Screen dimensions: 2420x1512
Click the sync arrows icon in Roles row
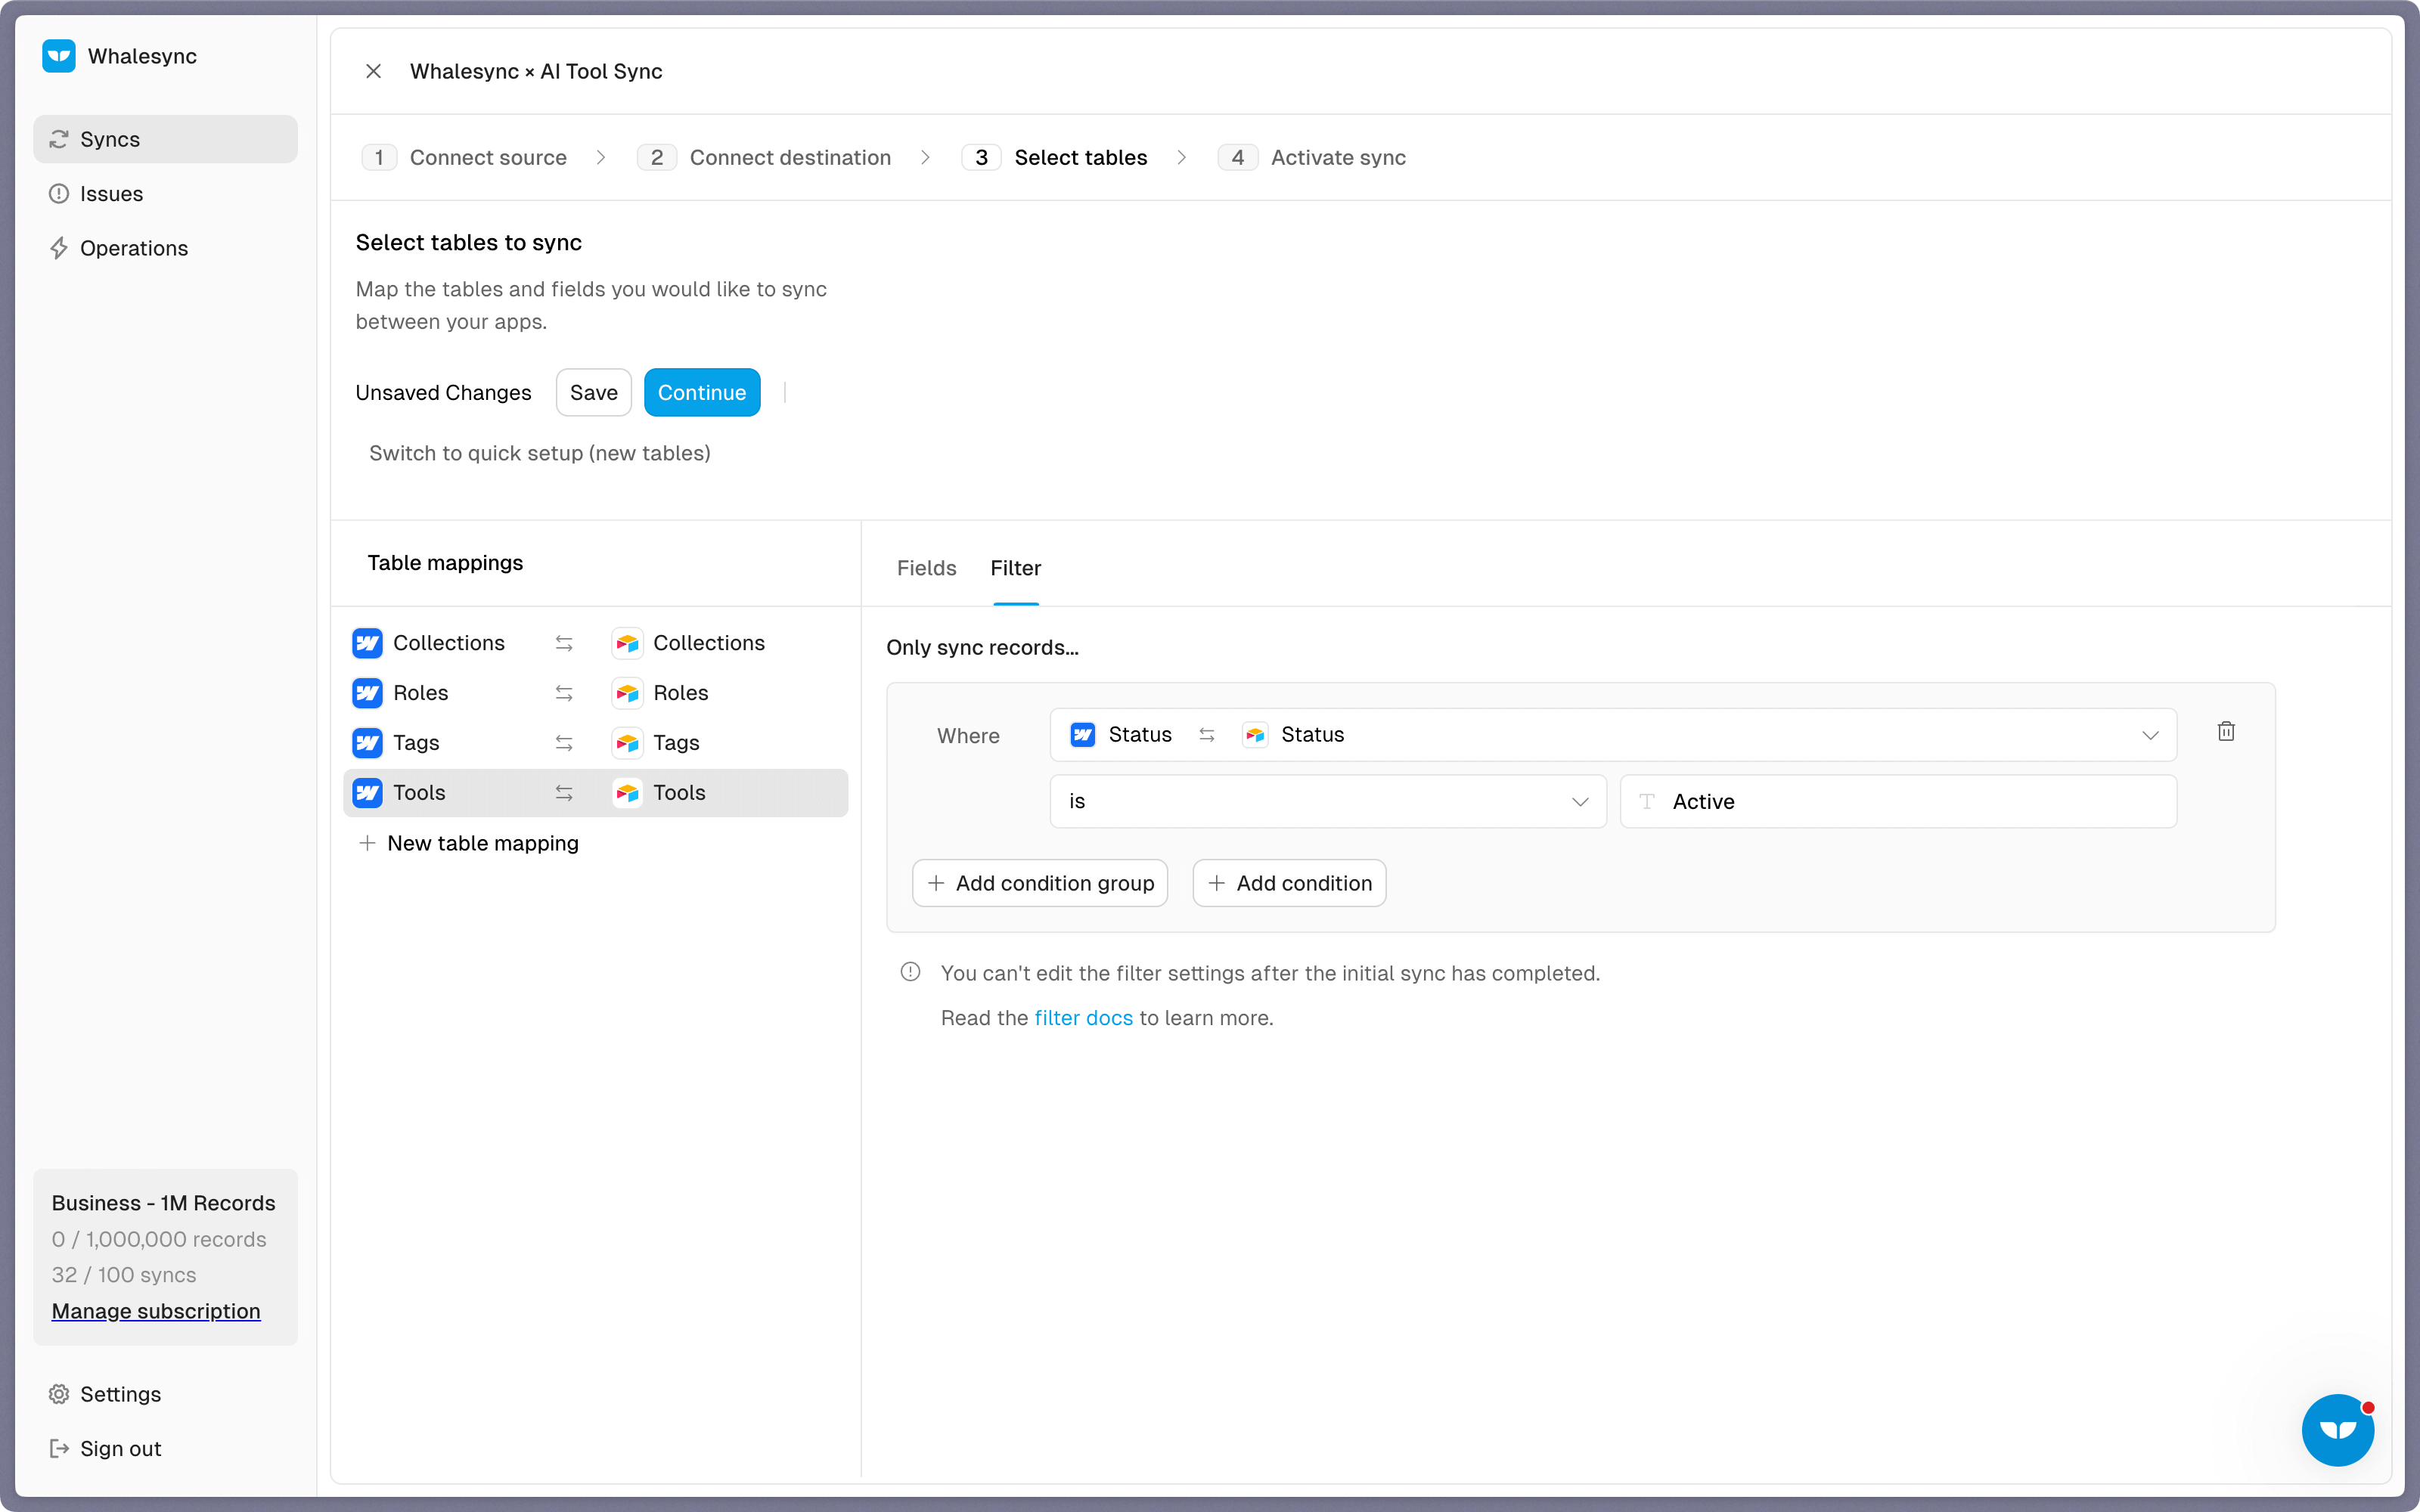[x=564, y=693]
